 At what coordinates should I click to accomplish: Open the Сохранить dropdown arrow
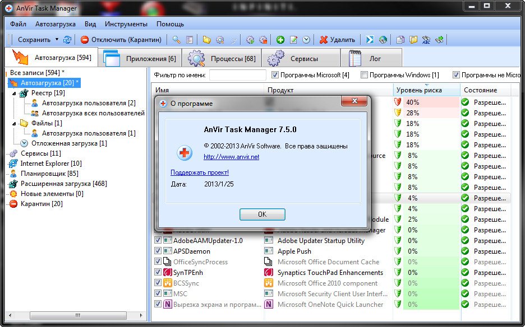[57, 39]
